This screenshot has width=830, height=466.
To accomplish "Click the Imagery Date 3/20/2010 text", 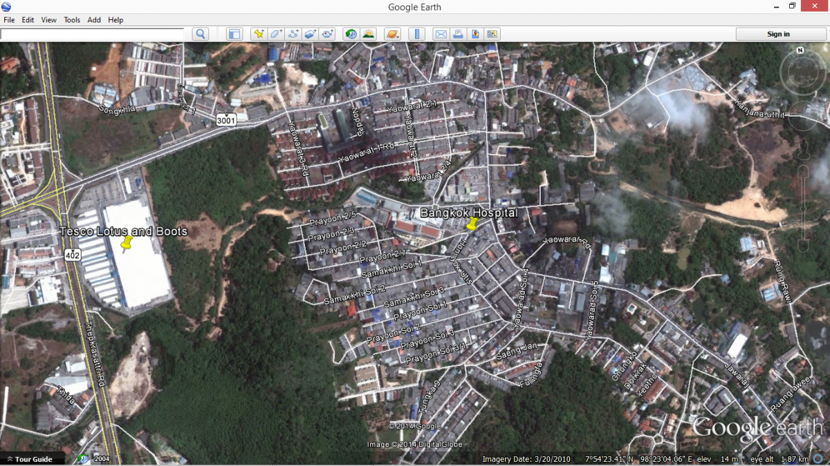I will [526, 459].
